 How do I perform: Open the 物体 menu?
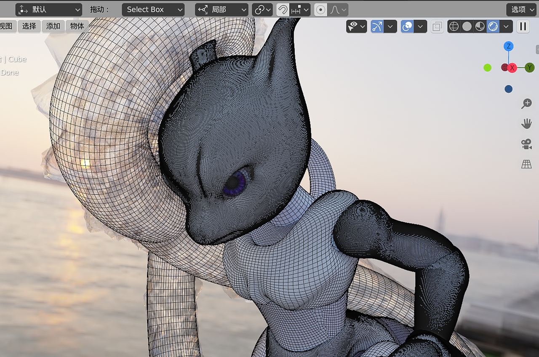coord(77,26)
